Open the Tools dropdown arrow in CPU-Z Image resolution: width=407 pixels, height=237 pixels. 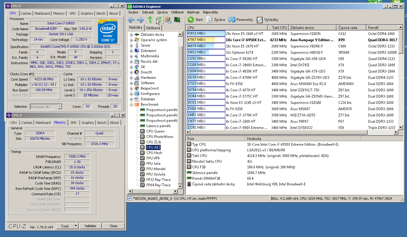pyautogui.click(x=76, y=226)
